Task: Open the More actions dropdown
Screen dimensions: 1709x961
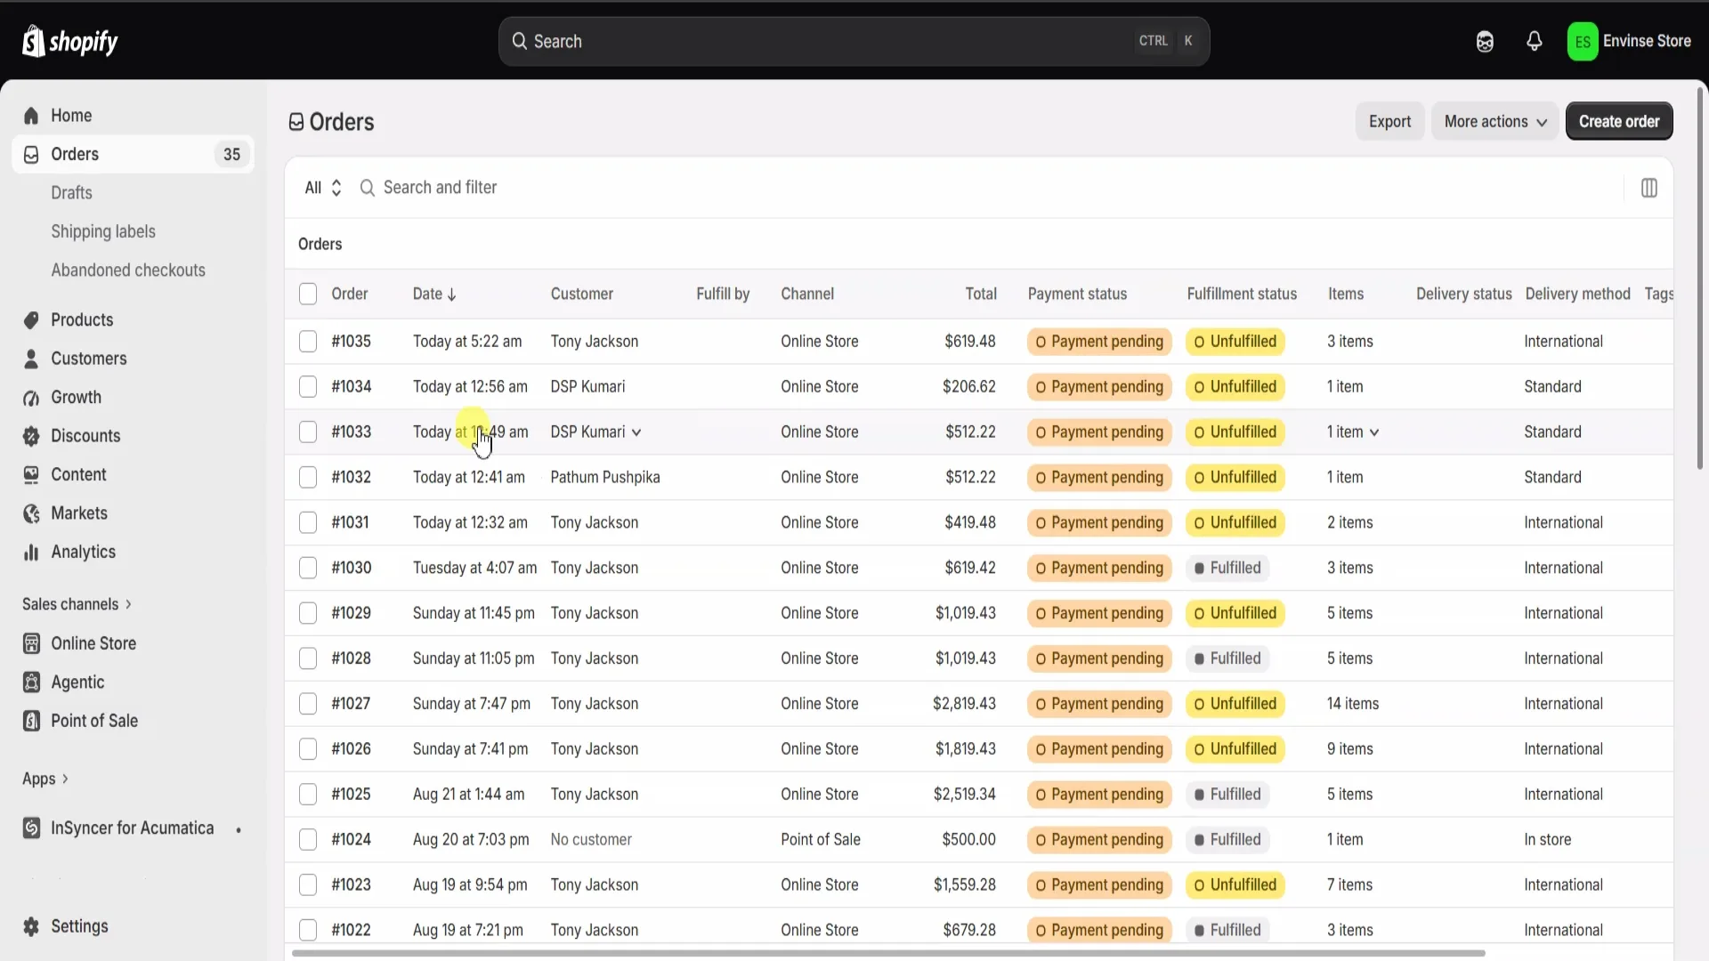Action: (1494, 121)
